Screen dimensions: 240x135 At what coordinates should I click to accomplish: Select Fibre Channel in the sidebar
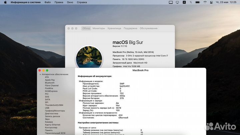[x=52, y=85]
